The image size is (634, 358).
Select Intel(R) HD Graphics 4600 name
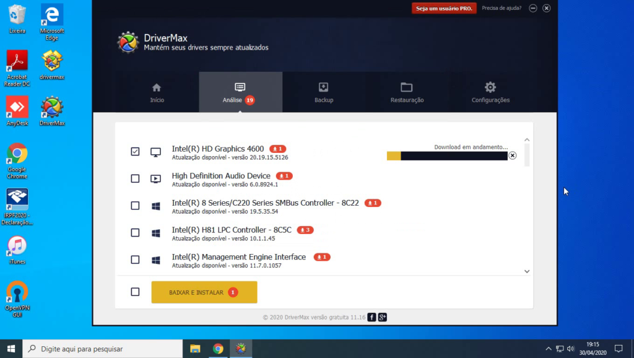(x=217, y=149)
